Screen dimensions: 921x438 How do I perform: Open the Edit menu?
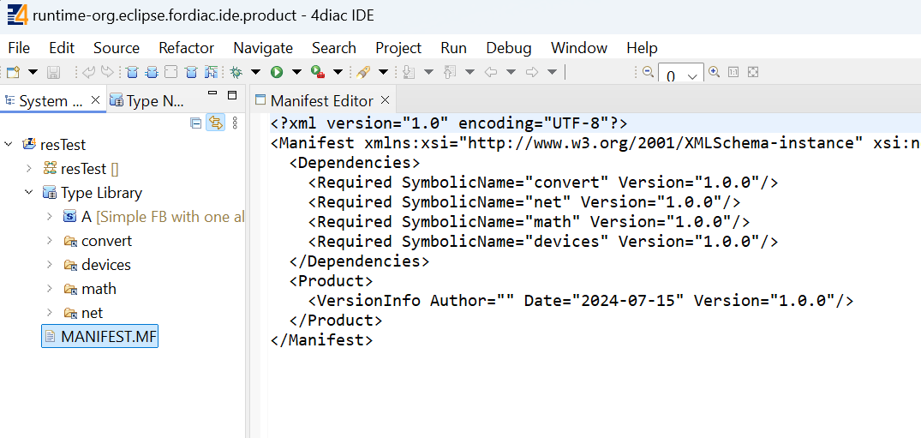click(62, 48)
